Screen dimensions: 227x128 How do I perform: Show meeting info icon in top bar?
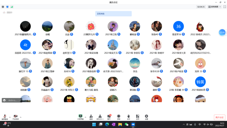(3, 7)
